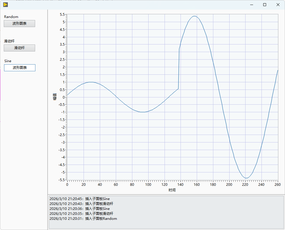
Task: Click the sine curve trough near -5.4
Action: [246, 178]
